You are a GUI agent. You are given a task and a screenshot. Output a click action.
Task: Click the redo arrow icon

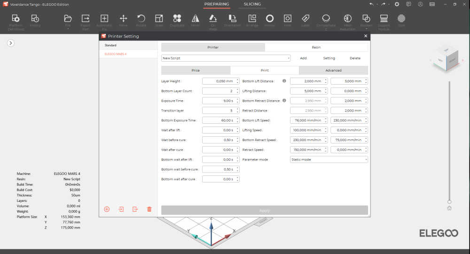coord(384,4)
